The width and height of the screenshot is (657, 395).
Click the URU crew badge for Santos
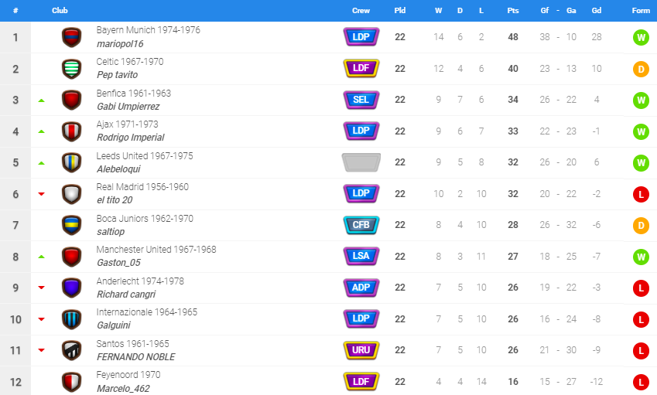[361, 350]
